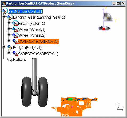This screenshot has width=127, height=118.
Task: Select the left landing gear wheel model
Action: [26, 91]
